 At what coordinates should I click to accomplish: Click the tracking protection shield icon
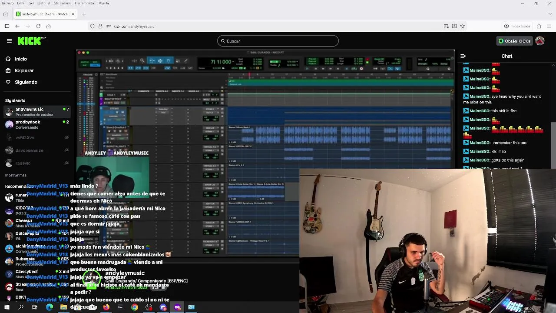pyautogui.click(x=93, y=26)
